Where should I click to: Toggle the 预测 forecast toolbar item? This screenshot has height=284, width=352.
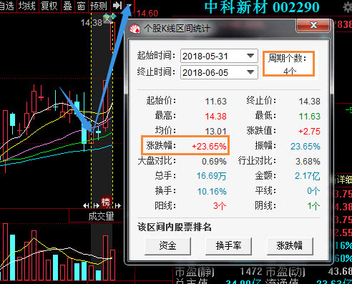(x=99, y=6)
